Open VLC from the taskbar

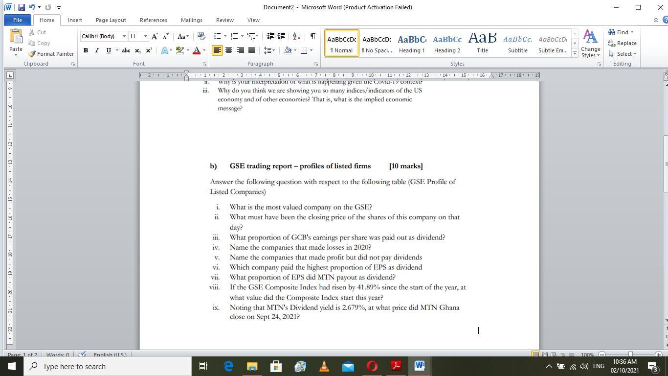[x=324, y=366]
